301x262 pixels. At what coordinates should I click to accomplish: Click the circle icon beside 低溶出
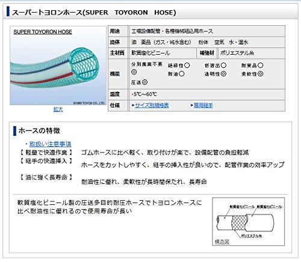(223, 65)
